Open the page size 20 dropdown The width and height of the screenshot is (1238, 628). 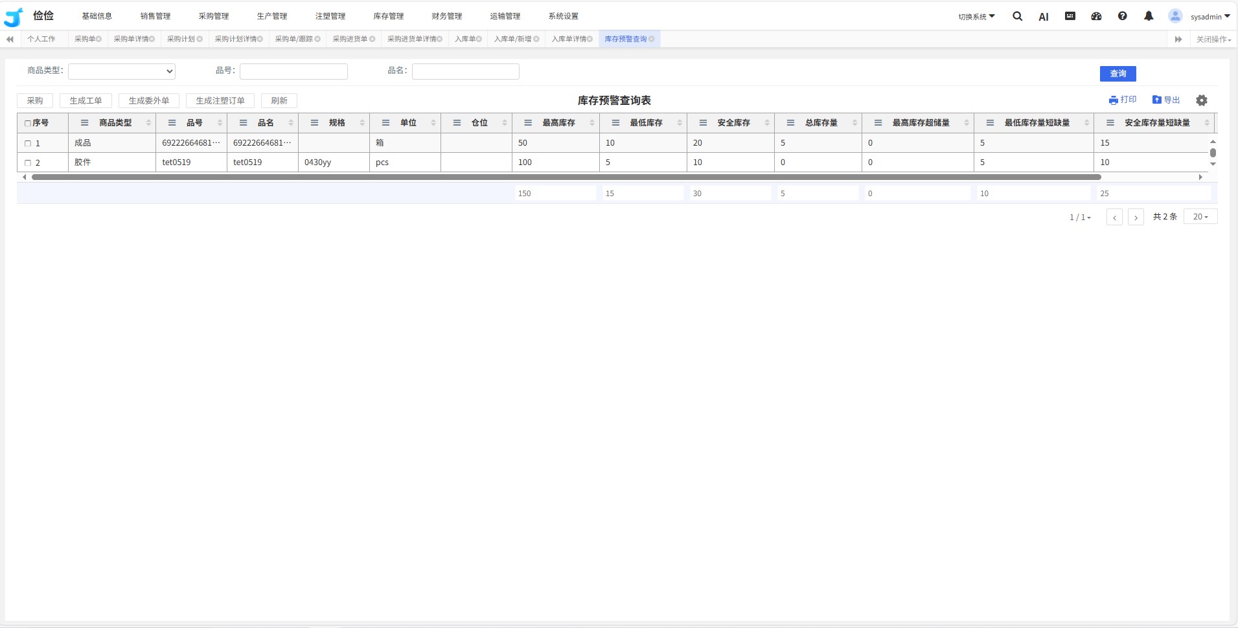tap(1200, 217)
